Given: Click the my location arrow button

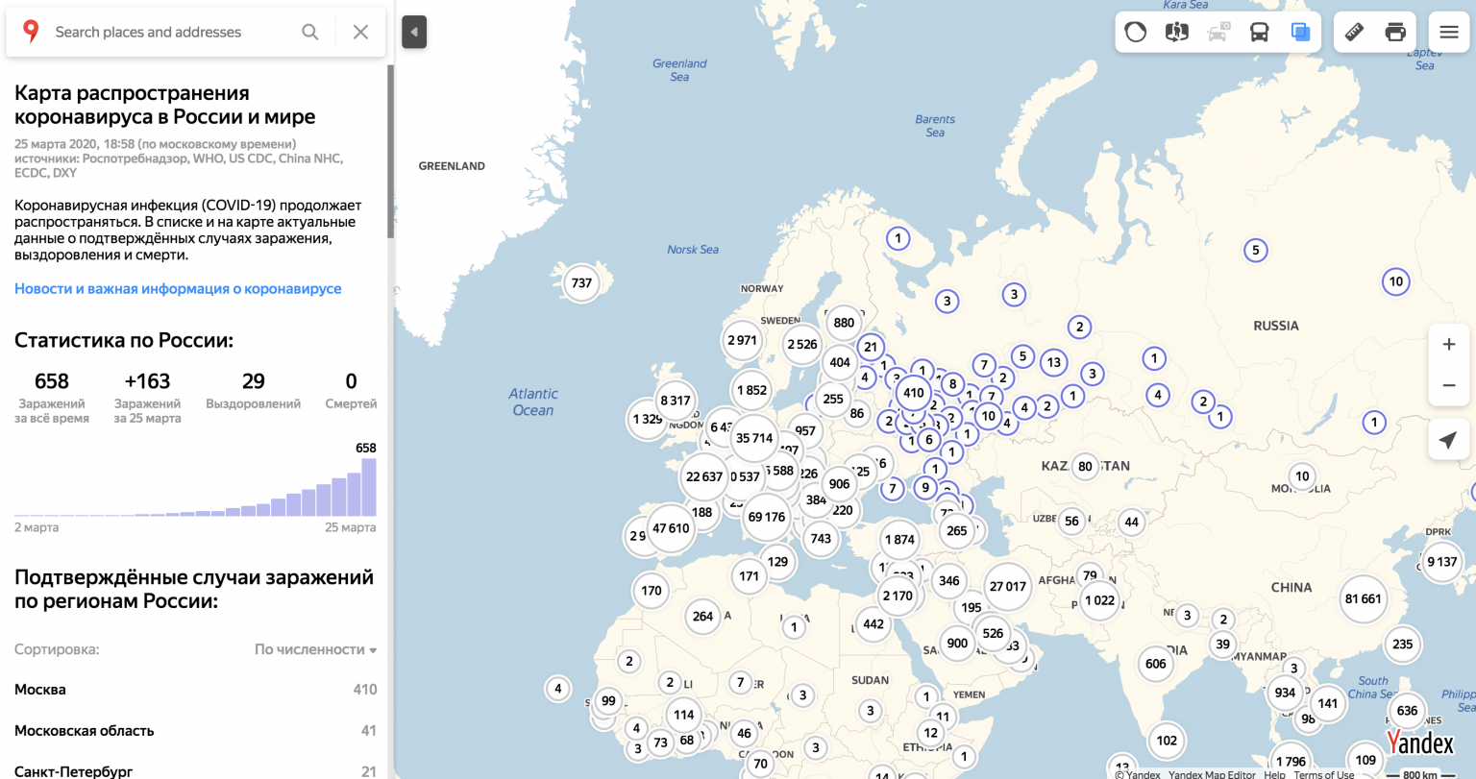Looking at the screenshot, I should [x=1447, y=440].
